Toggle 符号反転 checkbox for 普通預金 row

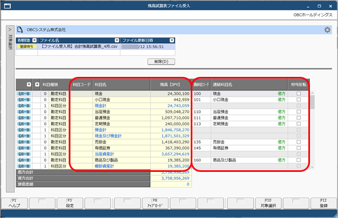click(x=298, y=118)
